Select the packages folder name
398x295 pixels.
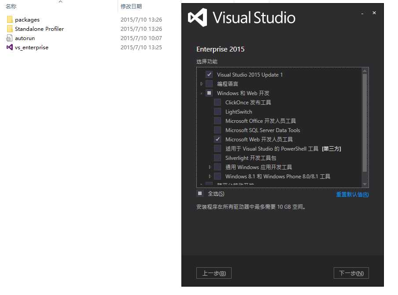pyautogui.click(x=27, y=19)
